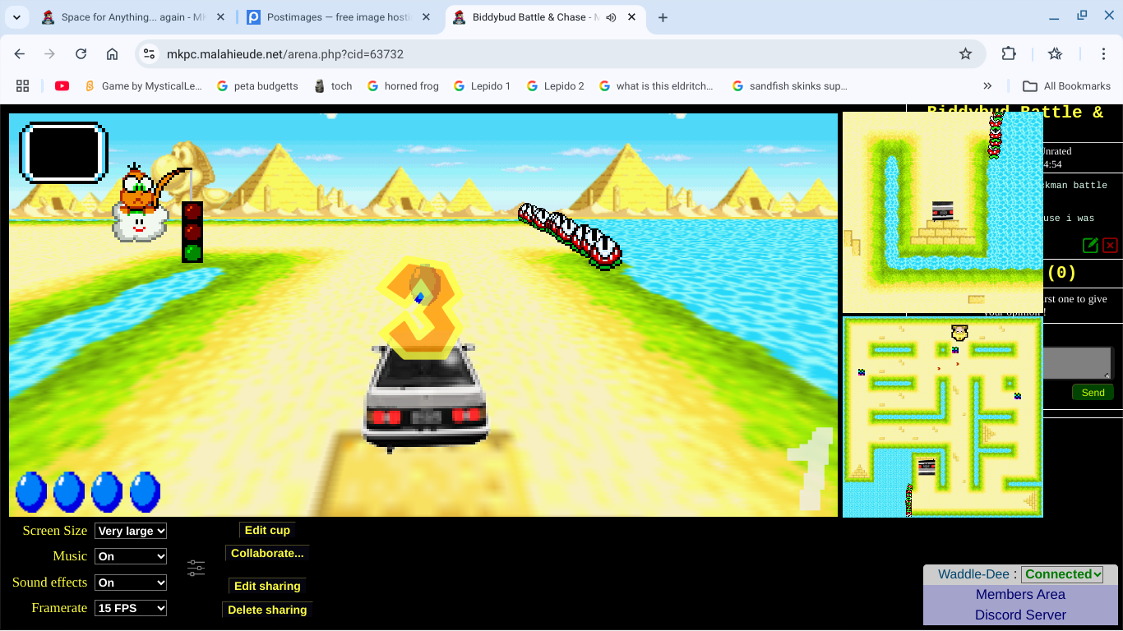Click the full arena lower minimap
Screen dimensions: 1123x631
(x=943, y=417)
